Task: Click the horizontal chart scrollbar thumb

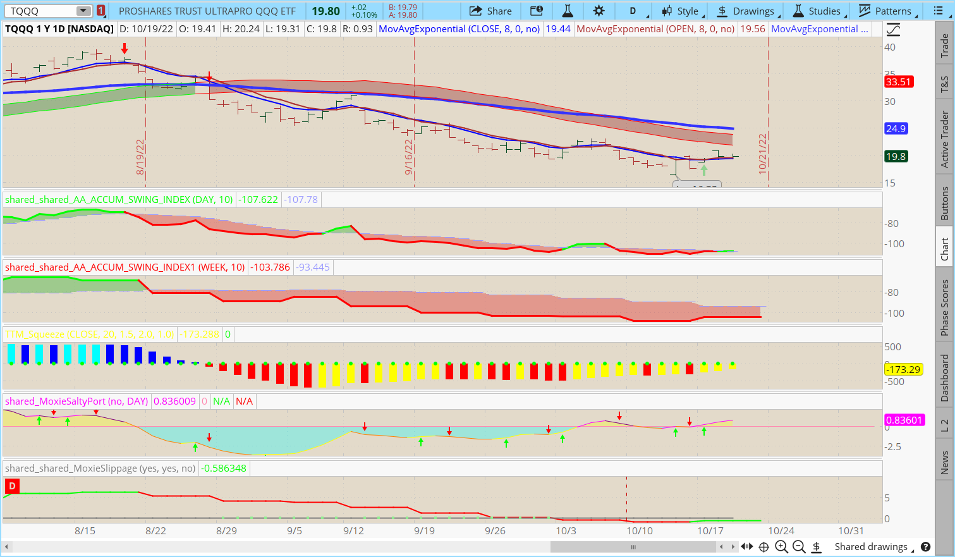Action: click(x=633, y=547)
